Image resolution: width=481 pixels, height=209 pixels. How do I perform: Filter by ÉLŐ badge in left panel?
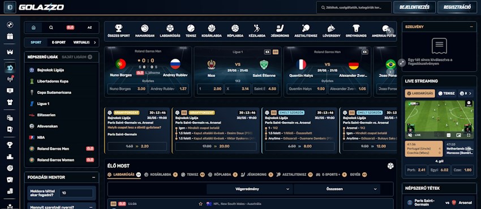coord(70,27)
